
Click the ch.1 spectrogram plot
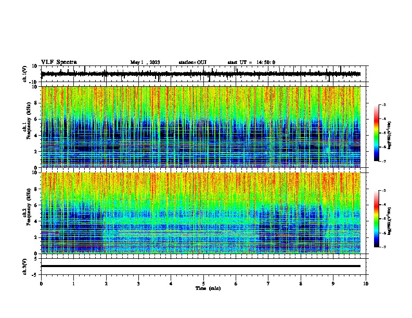pos(201,127)
